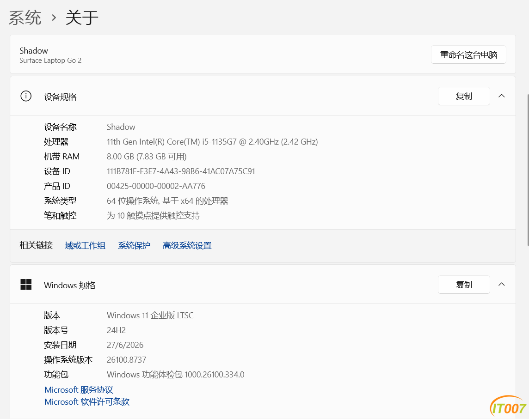This screenshot has height=419, width=529.
Task: Select 功能体验包 1000.26100.334.0 text
Action: pyautogui.click(x=175, y=375)
